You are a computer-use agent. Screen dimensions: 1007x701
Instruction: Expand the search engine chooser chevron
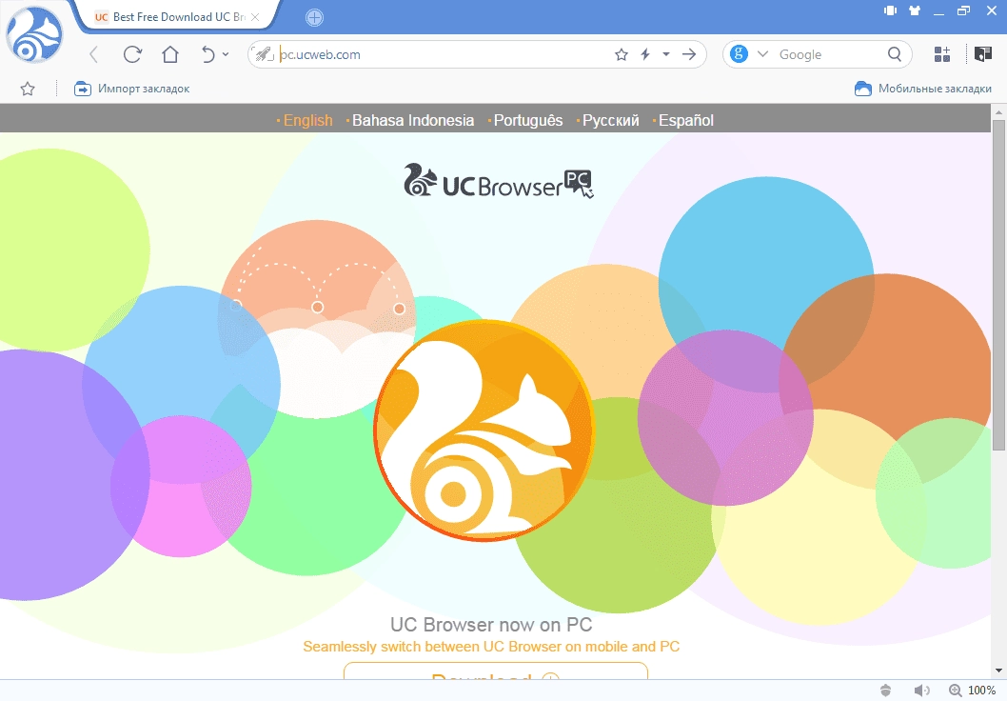[763, 54]
